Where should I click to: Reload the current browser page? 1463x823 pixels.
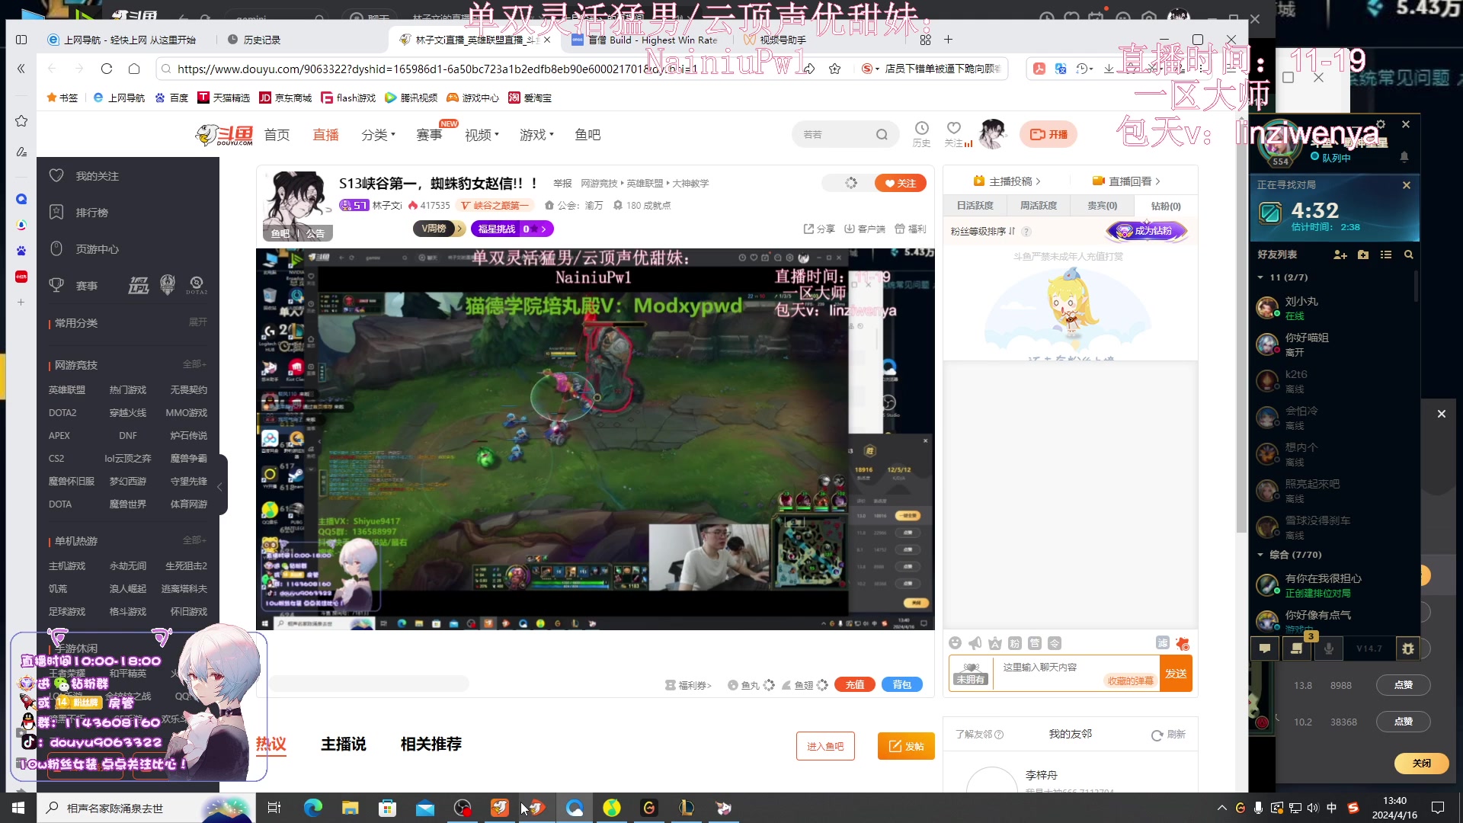pos(107,69)
